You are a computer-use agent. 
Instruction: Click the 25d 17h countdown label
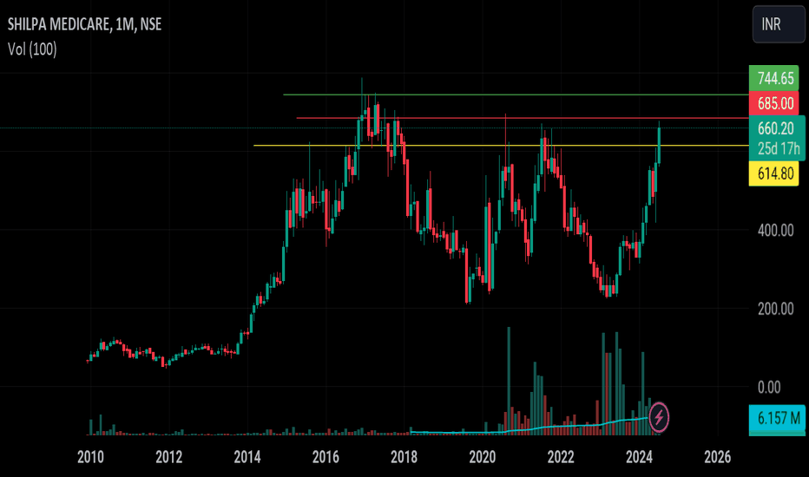point(778,149)
